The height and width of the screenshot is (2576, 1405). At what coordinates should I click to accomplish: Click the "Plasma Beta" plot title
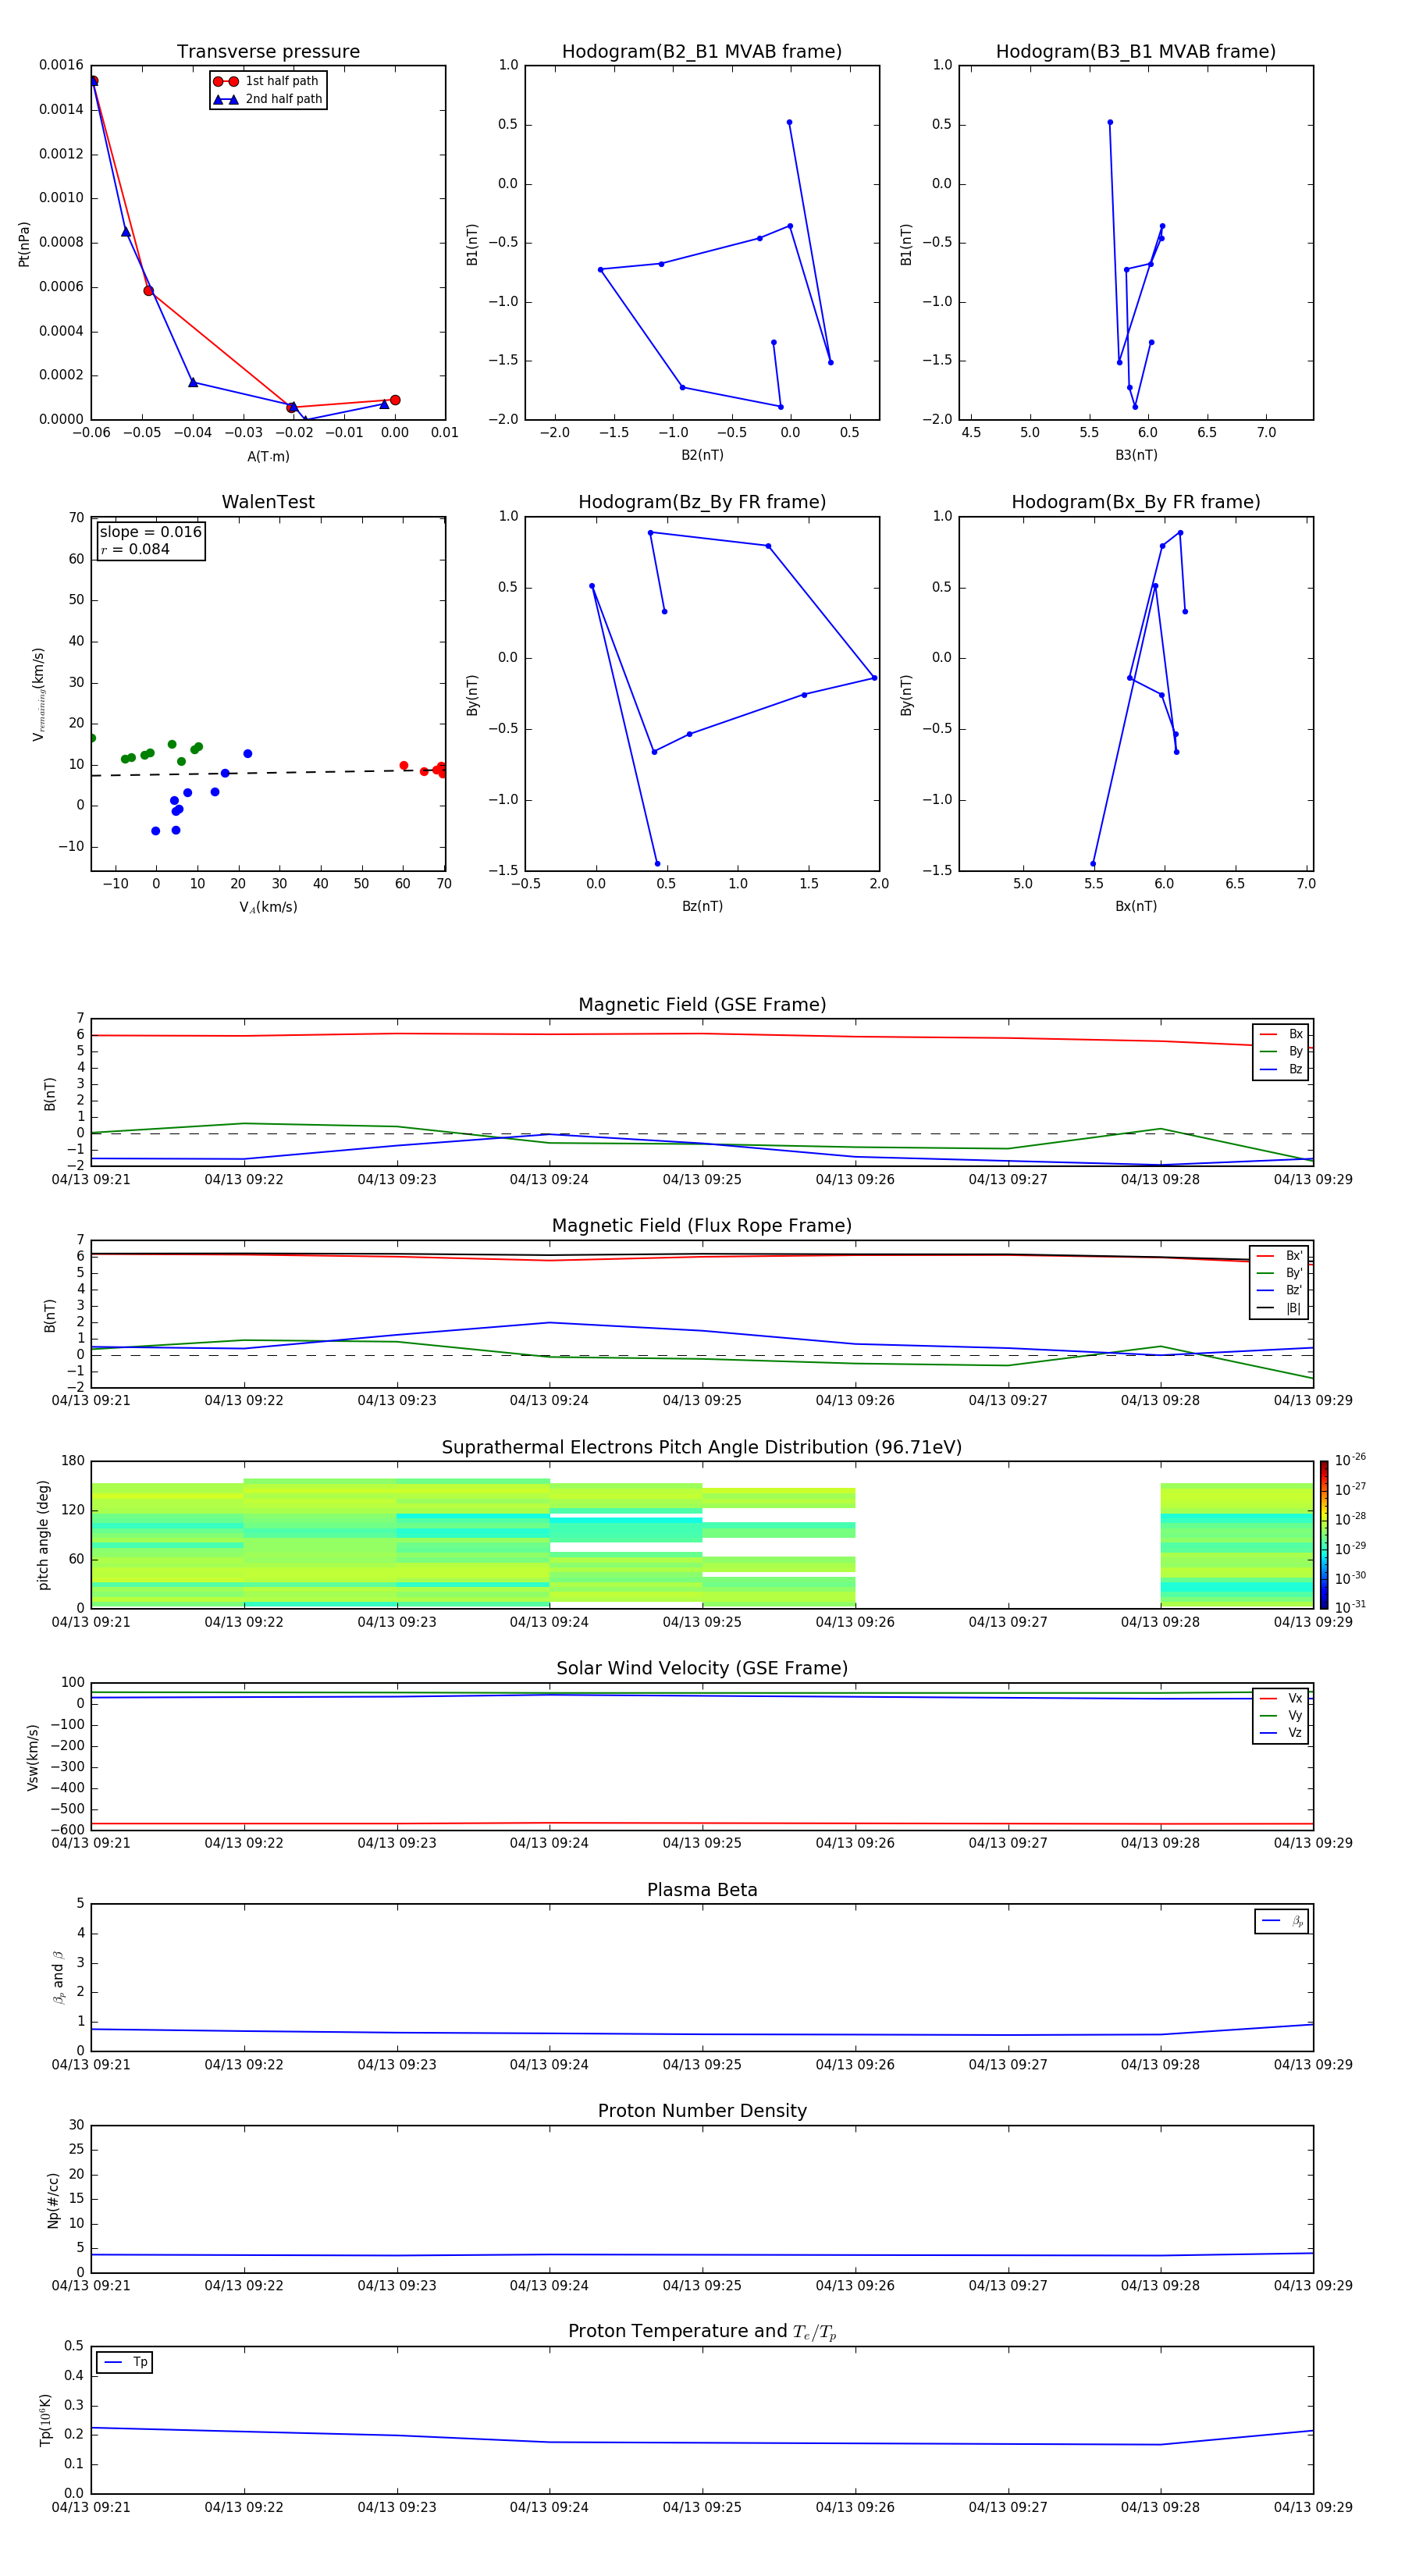pos(702,1890)
